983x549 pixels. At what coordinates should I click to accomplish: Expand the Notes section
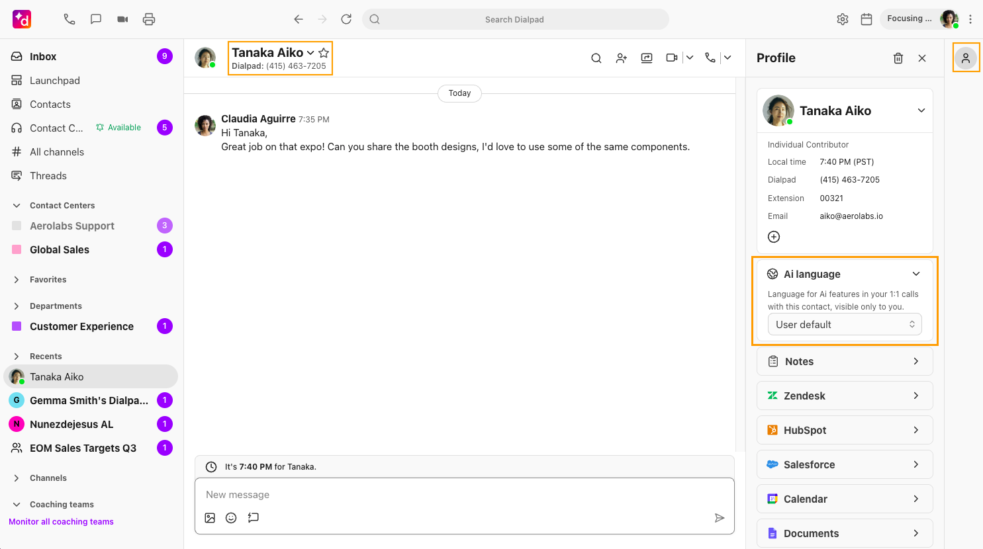[845, 361]
